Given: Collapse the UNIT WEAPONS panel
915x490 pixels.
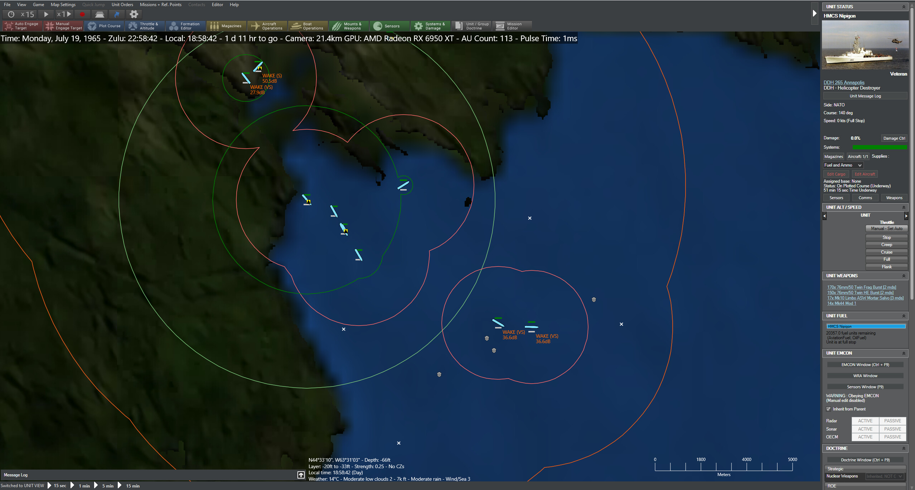Looking at the screenshot, I should (904, 275).
